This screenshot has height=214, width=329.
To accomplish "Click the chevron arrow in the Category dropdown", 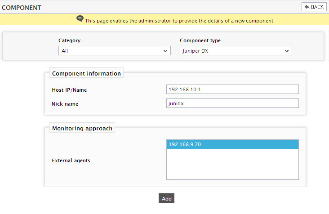I will 165,51.
